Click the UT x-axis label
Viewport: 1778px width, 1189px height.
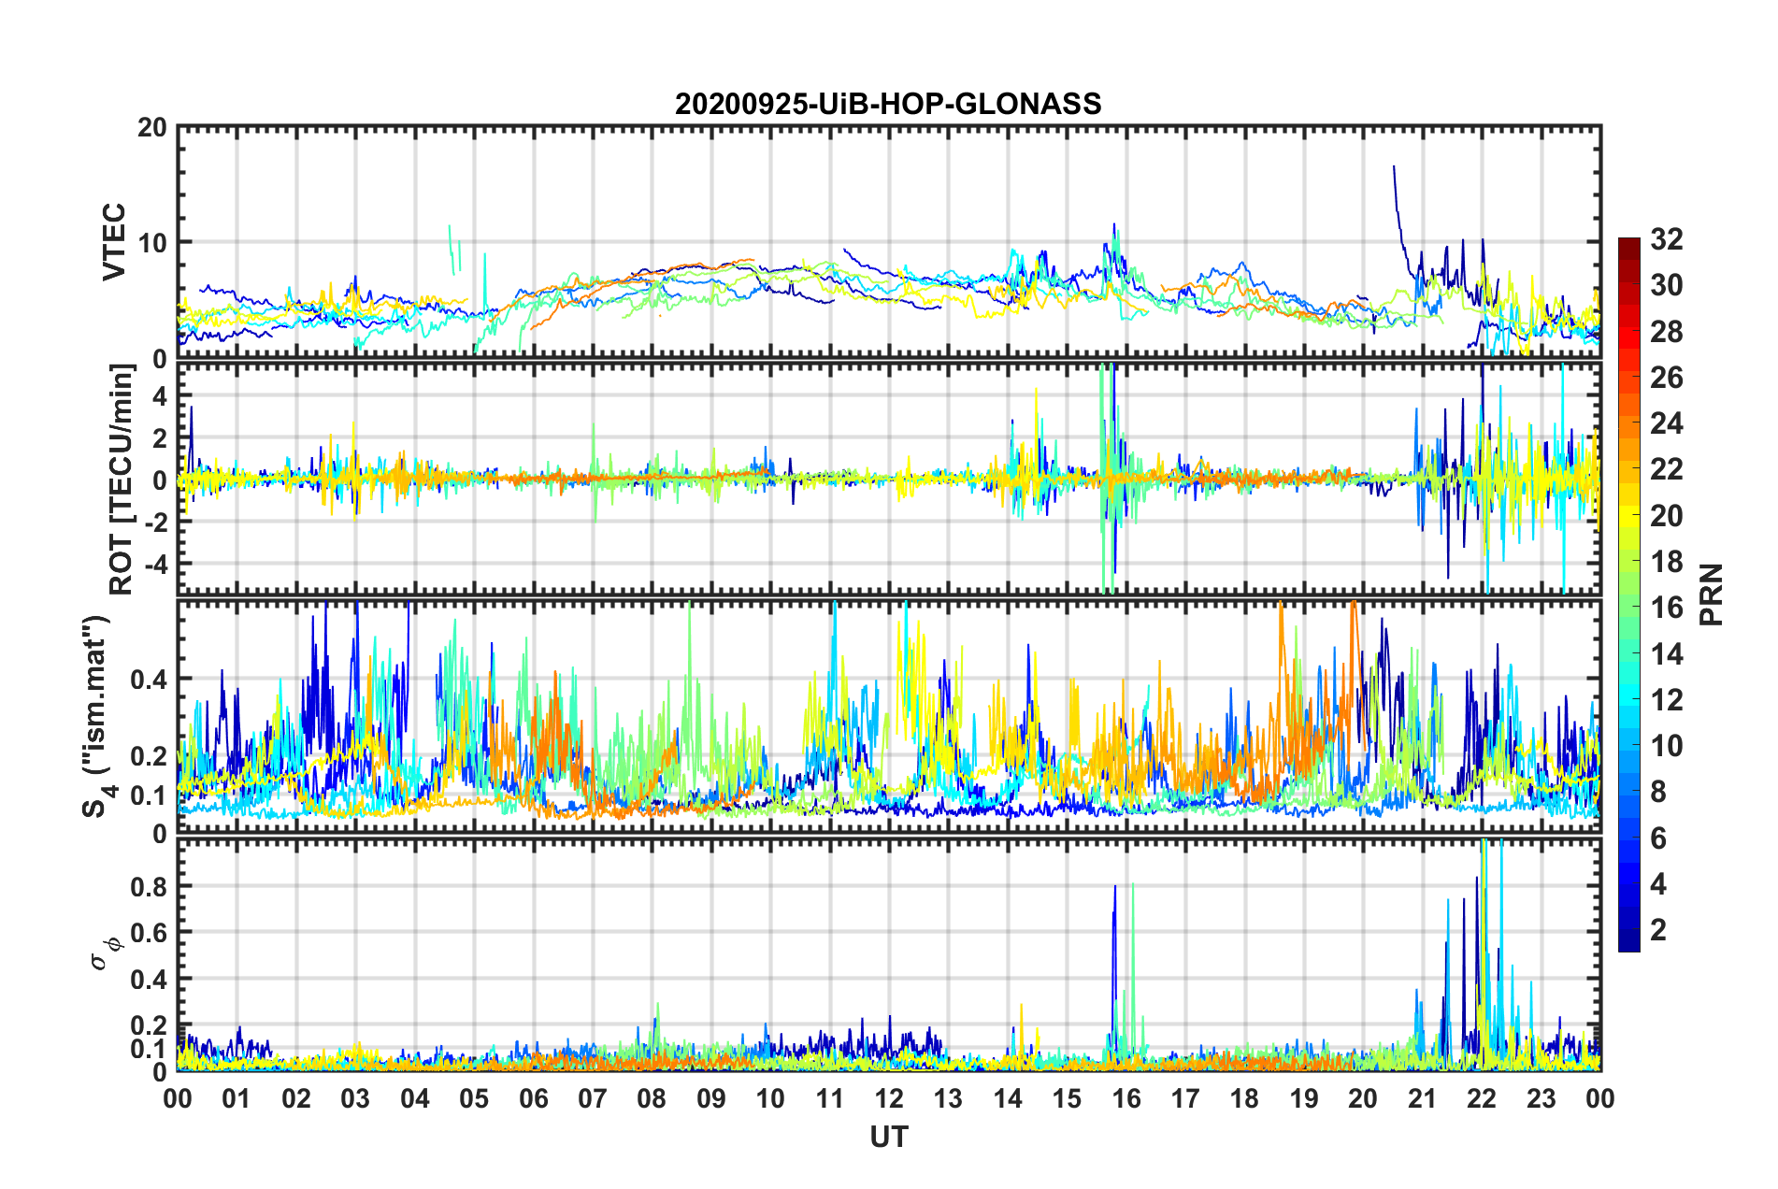coord(888,1137)
